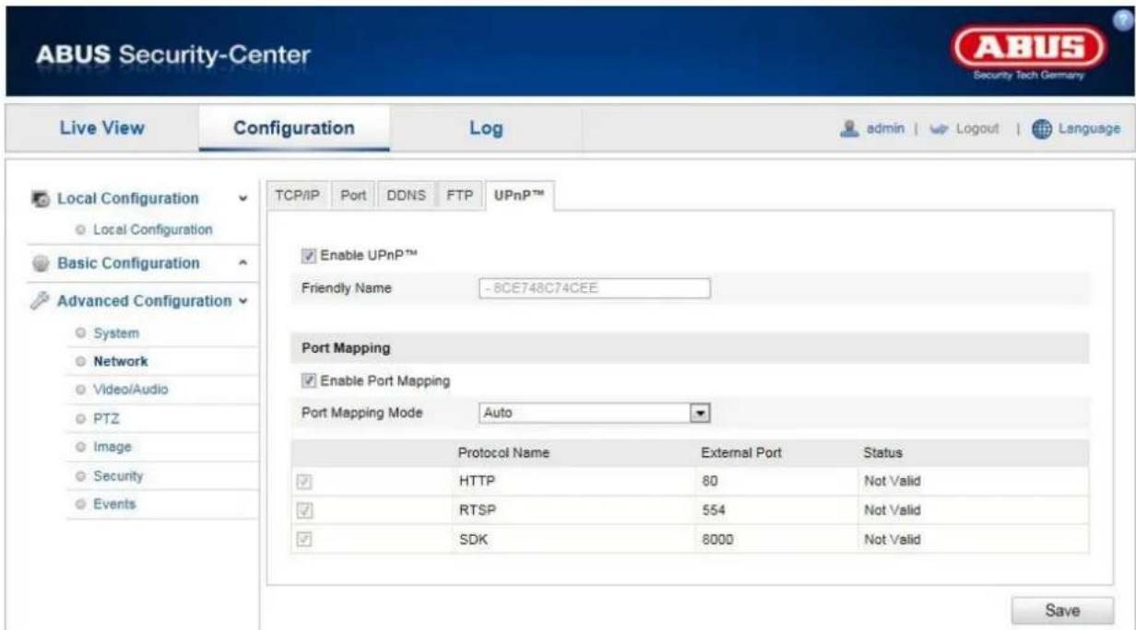Open the Port Mapping Mode dropdown
Viewport: 1136px width, 630px height.
click(x=594, y=413)
